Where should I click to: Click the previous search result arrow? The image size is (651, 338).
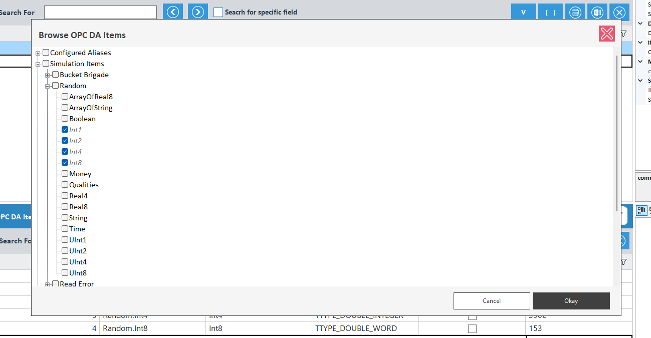(x=173, y=12)
